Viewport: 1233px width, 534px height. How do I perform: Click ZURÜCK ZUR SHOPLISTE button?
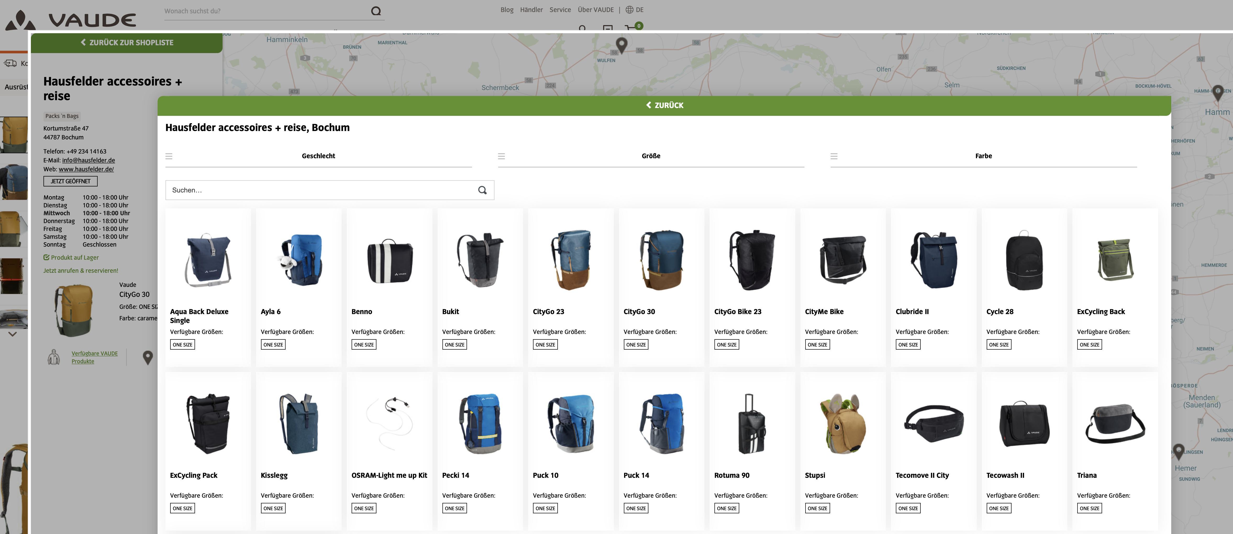click(126, 43)
